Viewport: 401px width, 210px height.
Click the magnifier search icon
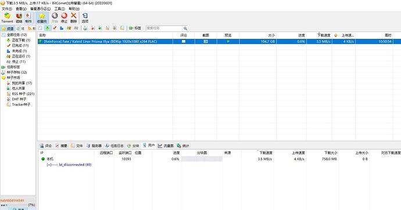click(185, 28)
